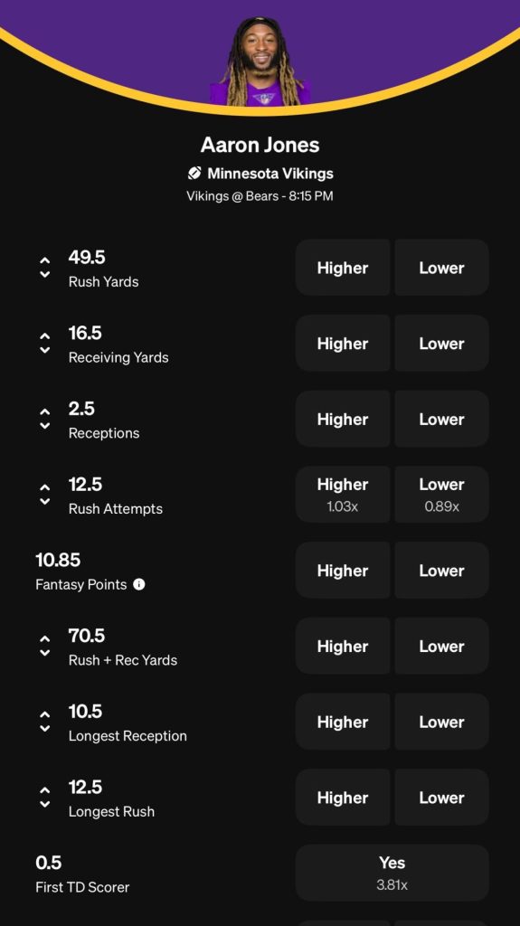This screenshot has height=926, width=520.
Task: Pick Higher on 2.5 Receptions
Action: pos(343,418)
